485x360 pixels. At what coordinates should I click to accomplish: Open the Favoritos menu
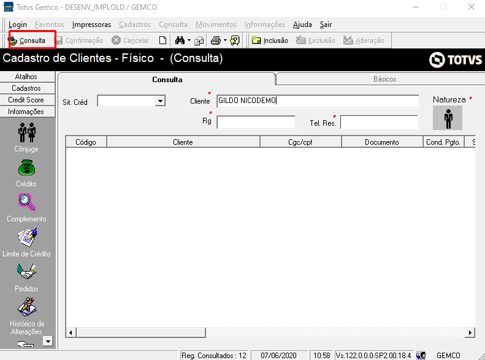[x=50, y=25]
